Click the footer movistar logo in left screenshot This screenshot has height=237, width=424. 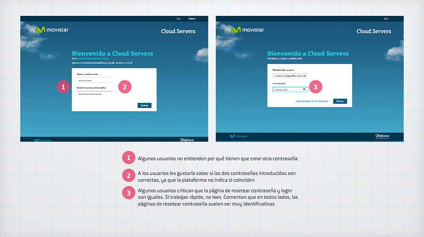coord(43,140)
